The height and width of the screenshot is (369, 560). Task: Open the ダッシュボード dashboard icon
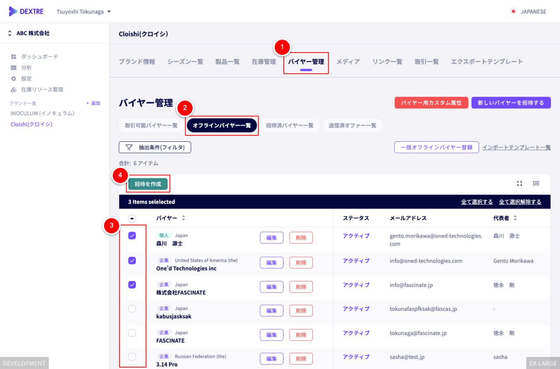click(x=14, y=57)
